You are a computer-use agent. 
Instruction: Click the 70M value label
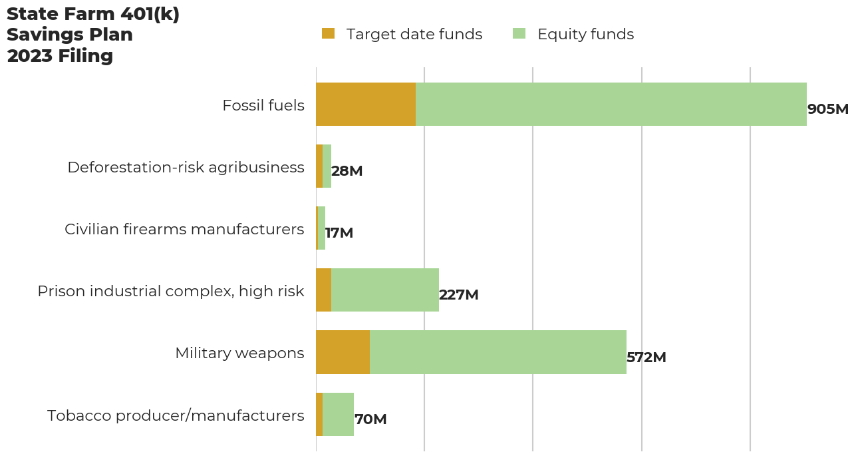pos(370,419)
